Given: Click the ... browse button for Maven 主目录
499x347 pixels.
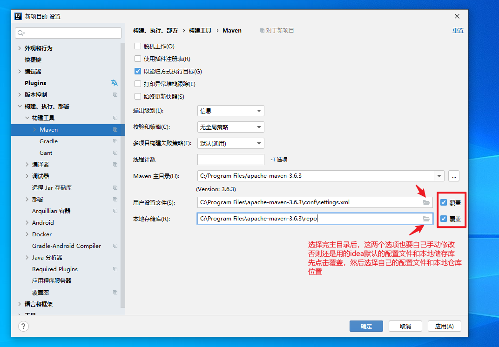Looking at the screenshot, I should click(x=453, y=176).
